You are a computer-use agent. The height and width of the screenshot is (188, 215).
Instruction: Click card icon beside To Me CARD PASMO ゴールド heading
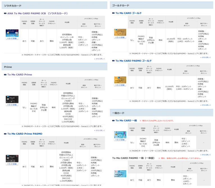click(x=113, y=61)
